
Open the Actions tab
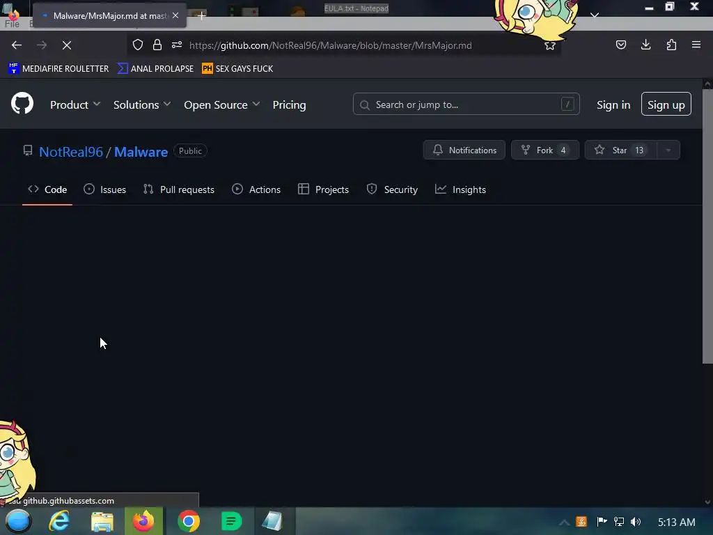pyautogui.click(x=256, y=189)
